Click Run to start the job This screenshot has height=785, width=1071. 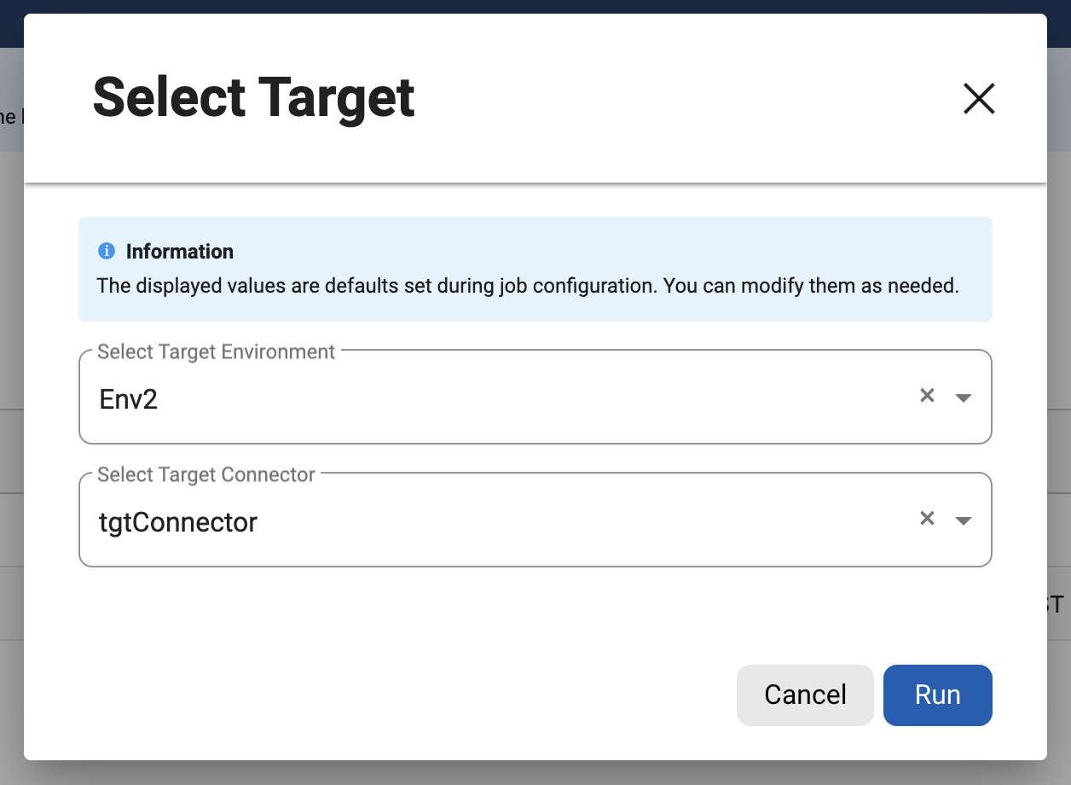click(937, 695)
